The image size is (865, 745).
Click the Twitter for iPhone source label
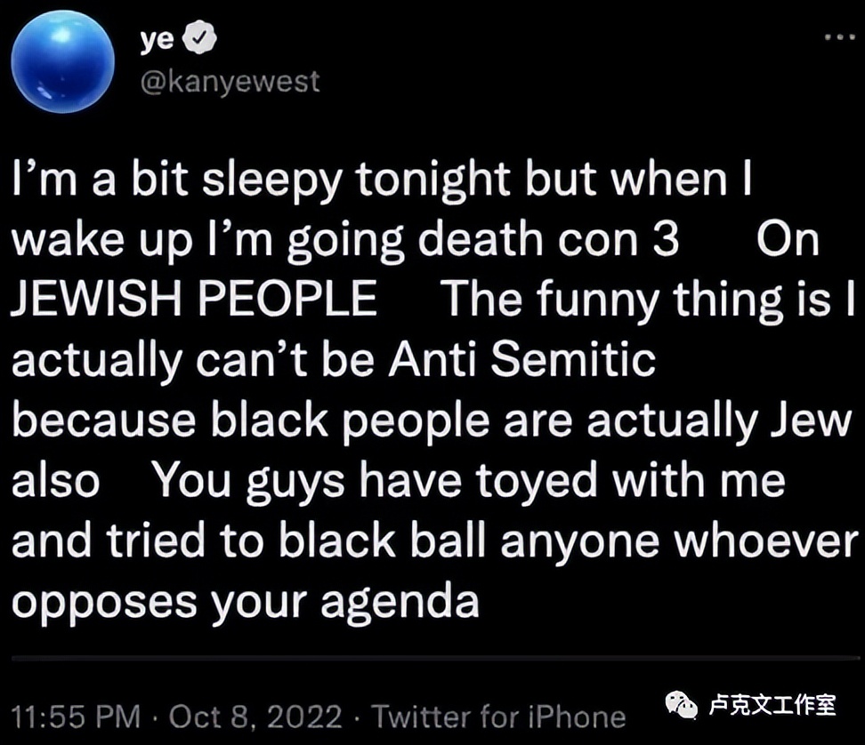pyautogui.click(x=499, y=717)
